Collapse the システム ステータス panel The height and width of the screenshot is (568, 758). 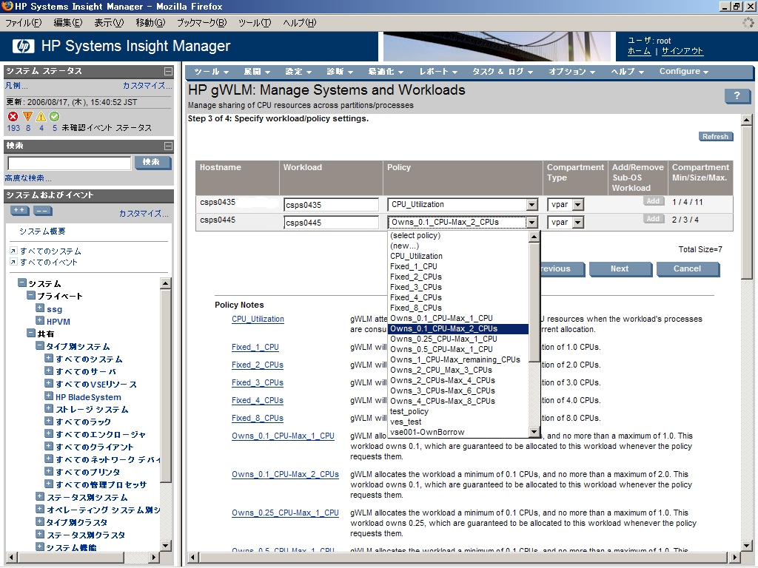168,72
